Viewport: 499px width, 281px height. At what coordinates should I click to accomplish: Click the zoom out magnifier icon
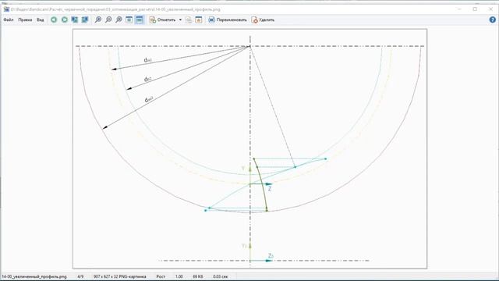click(108, 20)
